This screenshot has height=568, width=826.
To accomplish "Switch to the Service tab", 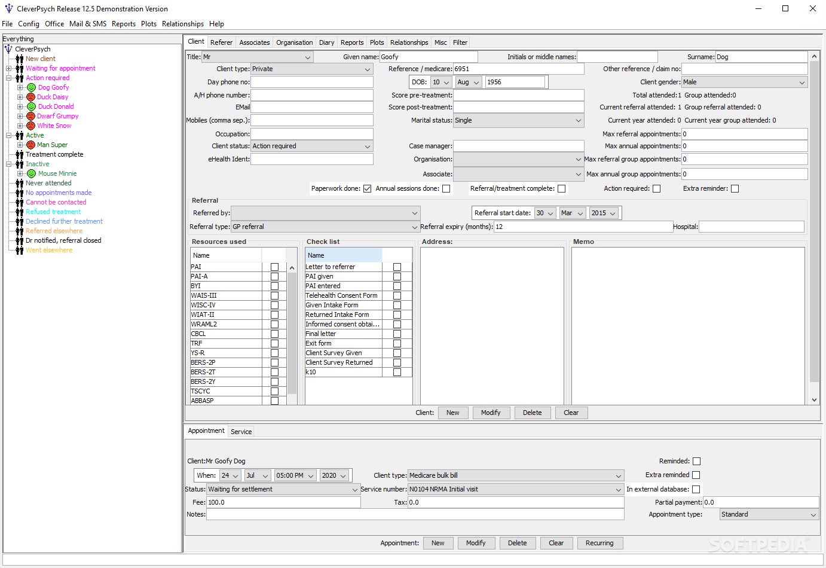I will (x=241, y=432).
